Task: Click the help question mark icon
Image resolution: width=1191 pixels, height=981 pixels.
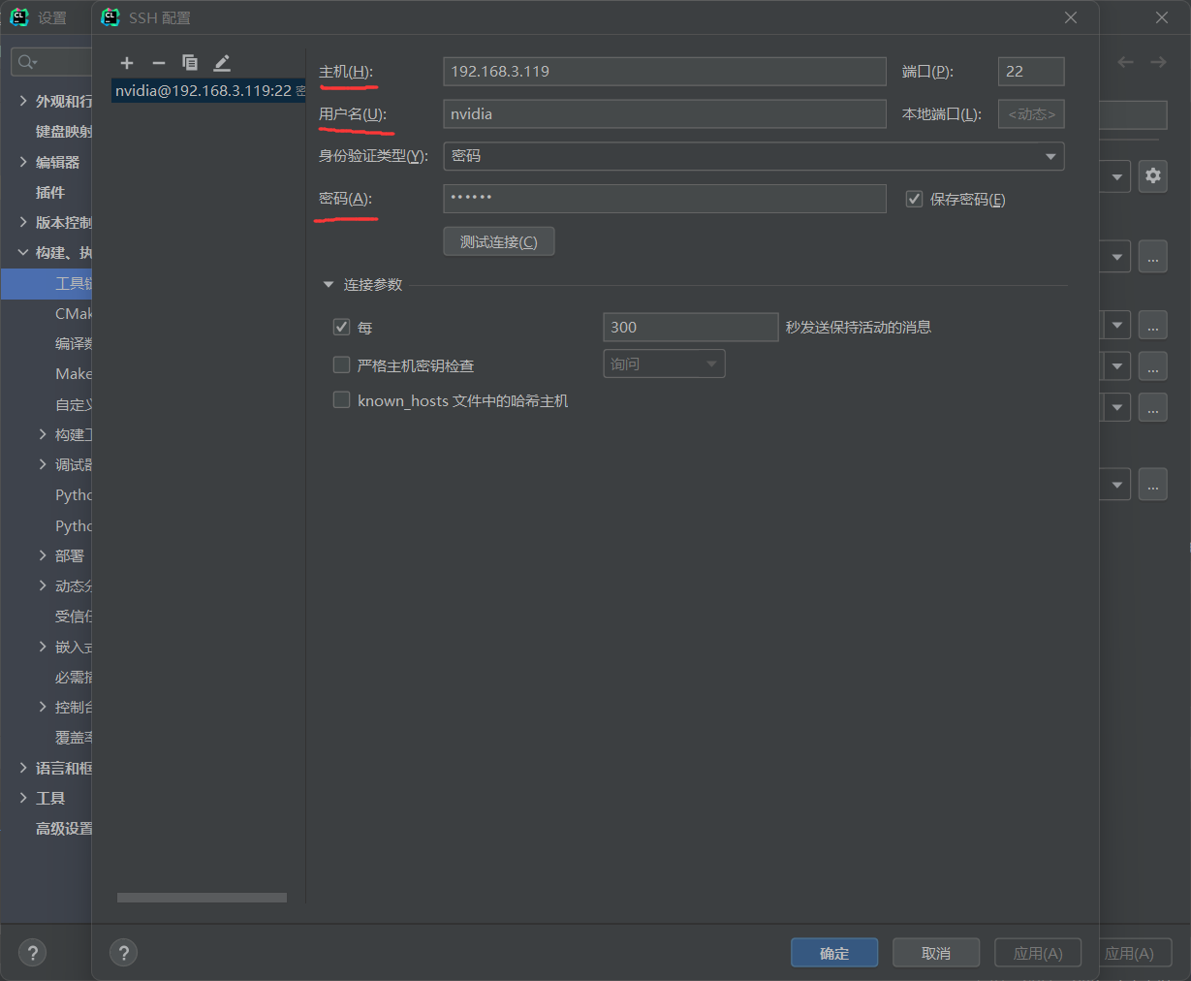Action: 123,953
